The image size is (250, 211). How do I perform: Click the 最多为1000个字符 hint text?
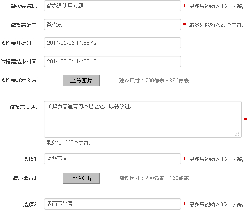pos(69,143)
